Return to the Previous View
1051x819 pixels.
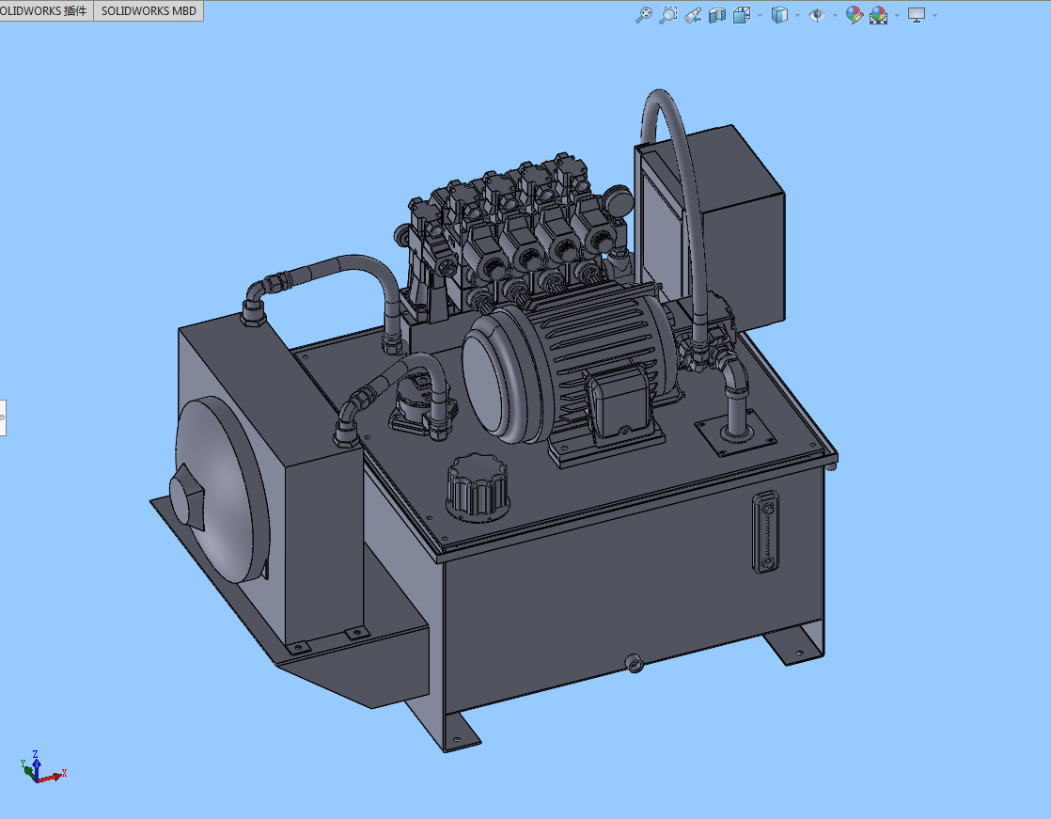(693, 15)
